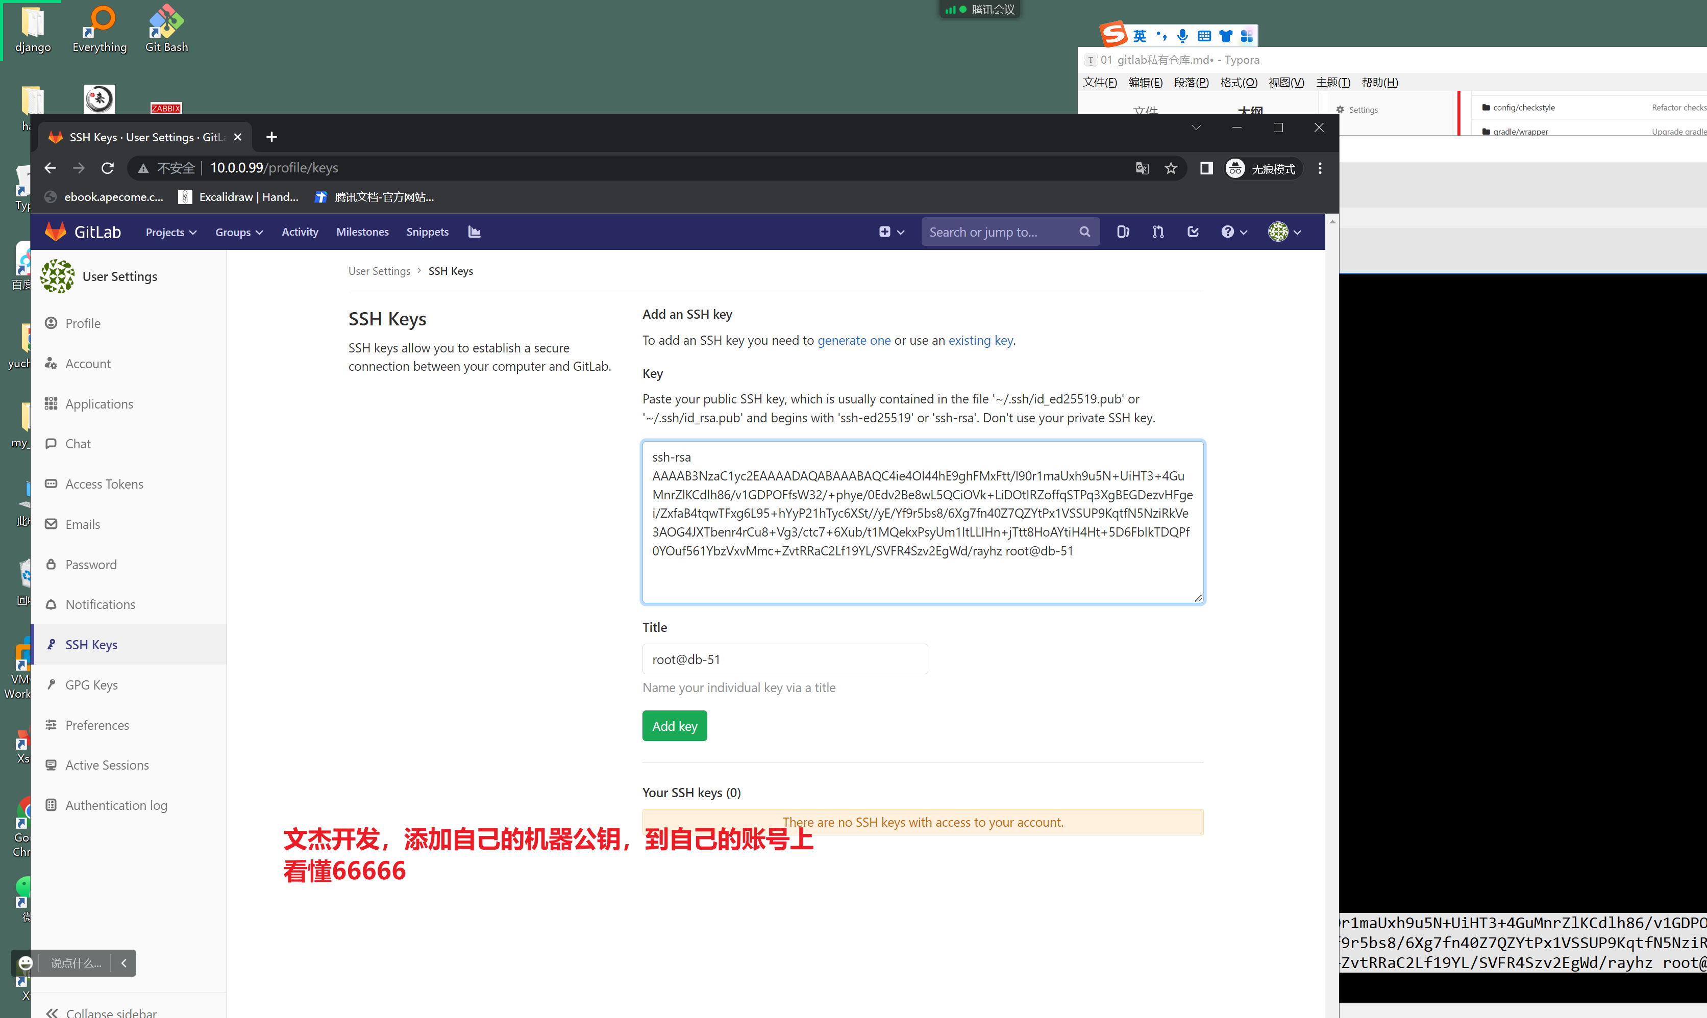Go to Access Tokens settings page
Viewport: 1707px width, 1018px height.
(104, 483)
